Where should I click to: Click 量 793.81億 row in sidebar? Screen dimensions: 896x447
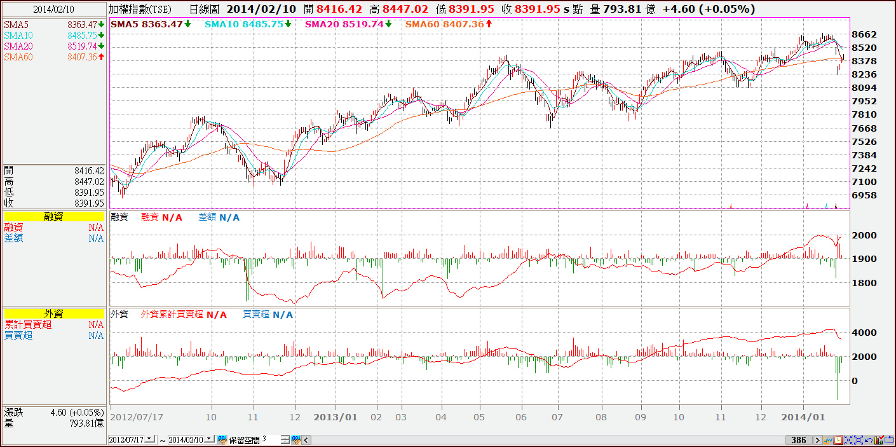[54, 423]
